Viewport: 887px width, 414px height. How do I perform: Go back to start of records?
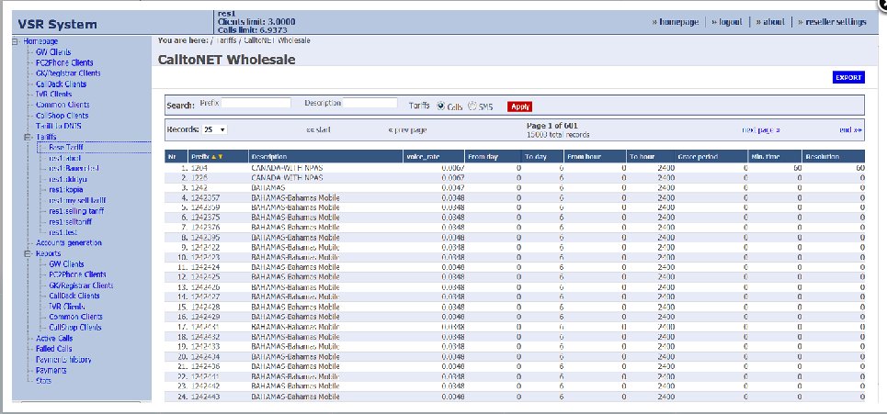318,130
